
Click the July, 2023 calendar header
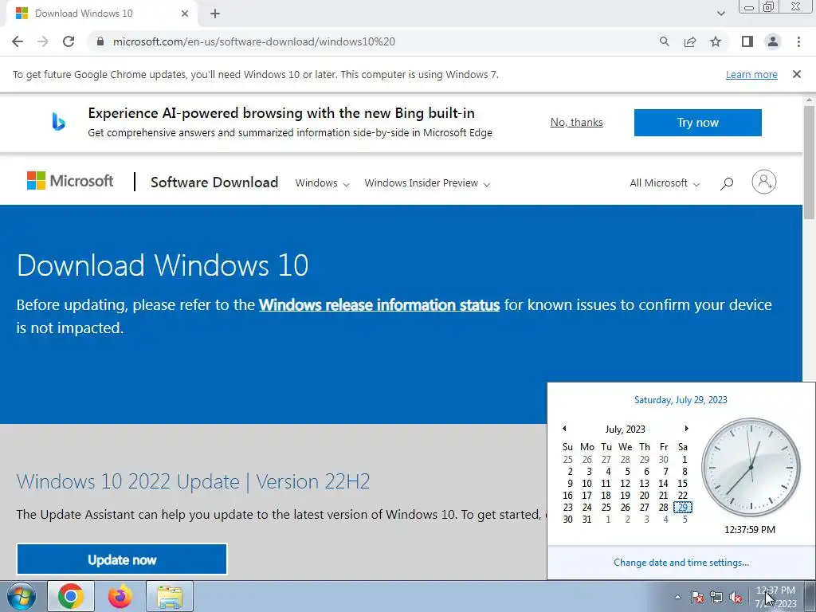tap(625, 430)
